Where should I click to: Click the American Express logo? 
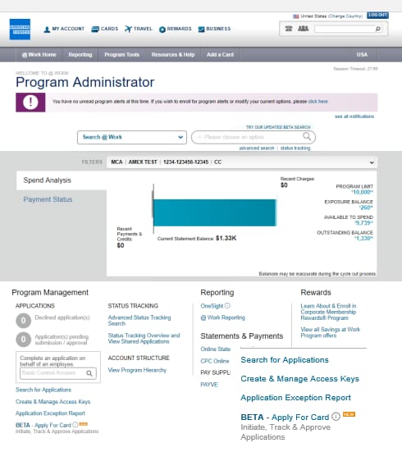[x=20, y=29]
